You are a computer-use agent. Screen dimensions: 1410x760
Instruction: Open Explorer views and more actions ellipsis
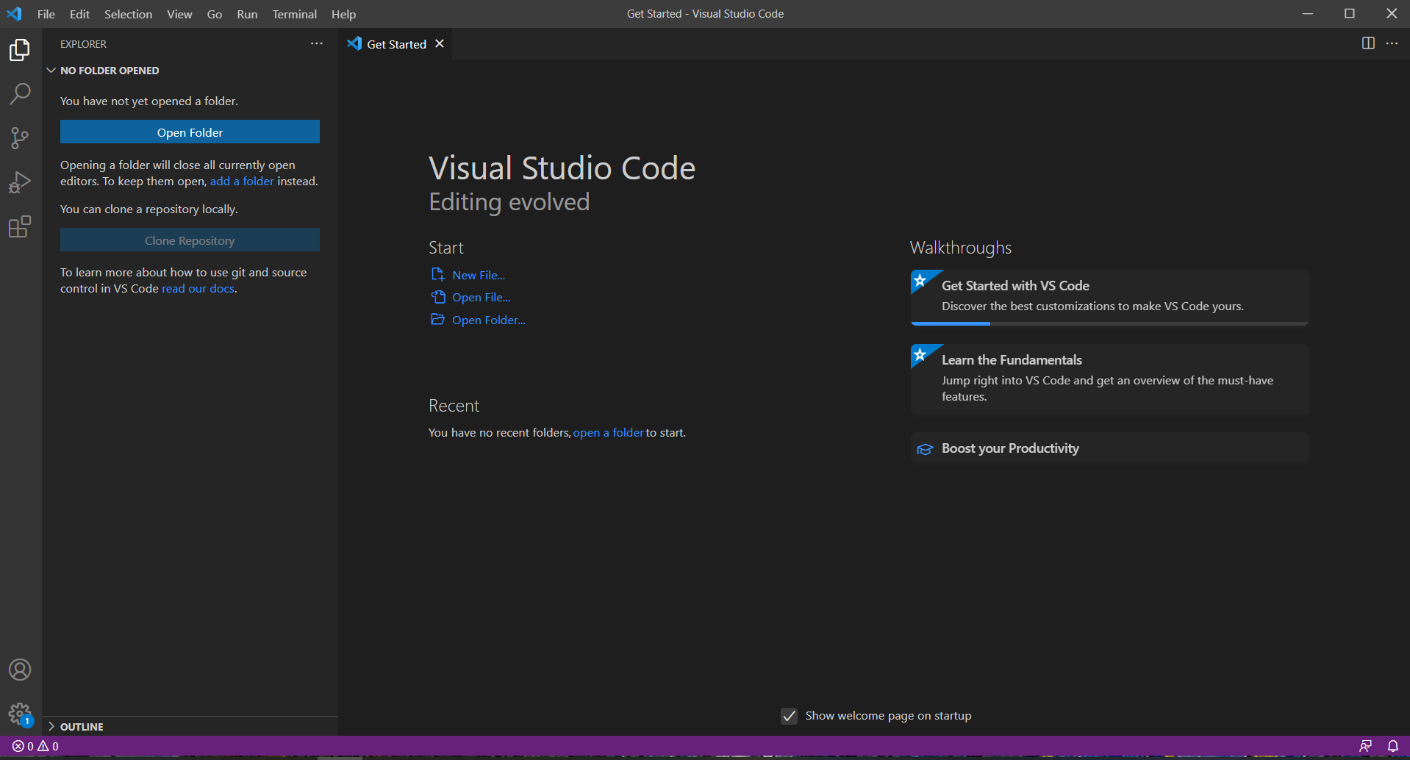pyautogui.click(x=317, y=44)
